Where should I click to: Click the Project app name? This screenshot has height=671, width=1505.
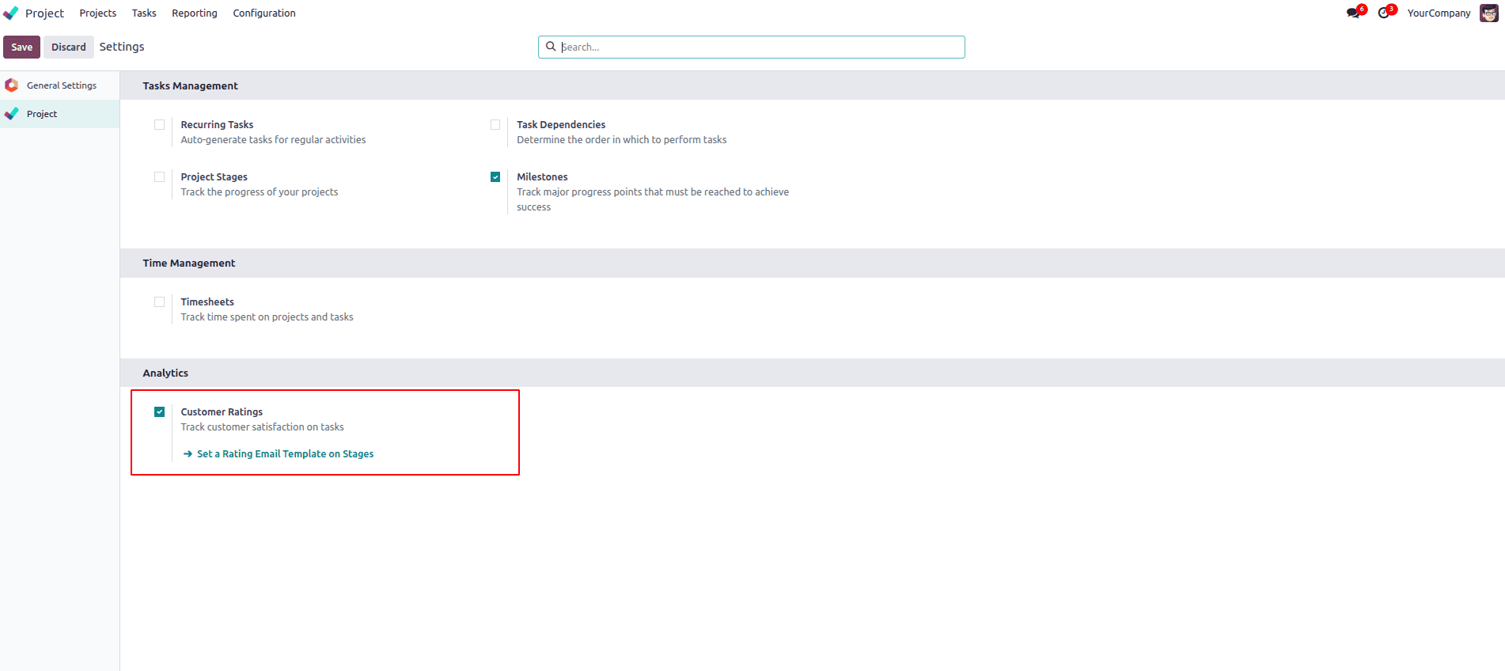coord(44,13)
